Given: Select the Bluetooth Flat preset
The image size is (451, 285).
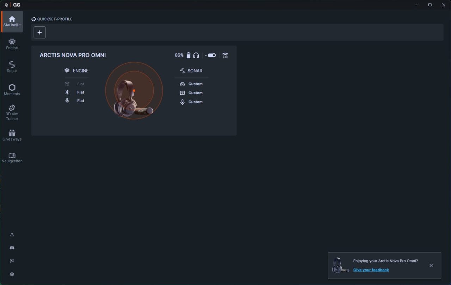Looking at the screenshot, I should coord(81,92).
